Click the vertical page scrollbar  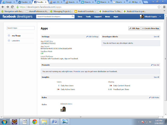tap(166, 58)
